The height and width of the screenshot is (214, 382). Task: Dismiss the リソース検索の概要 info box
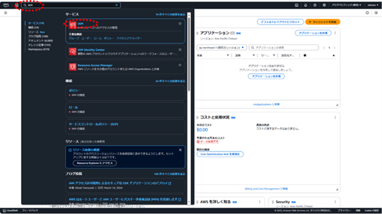click(180, 150)
